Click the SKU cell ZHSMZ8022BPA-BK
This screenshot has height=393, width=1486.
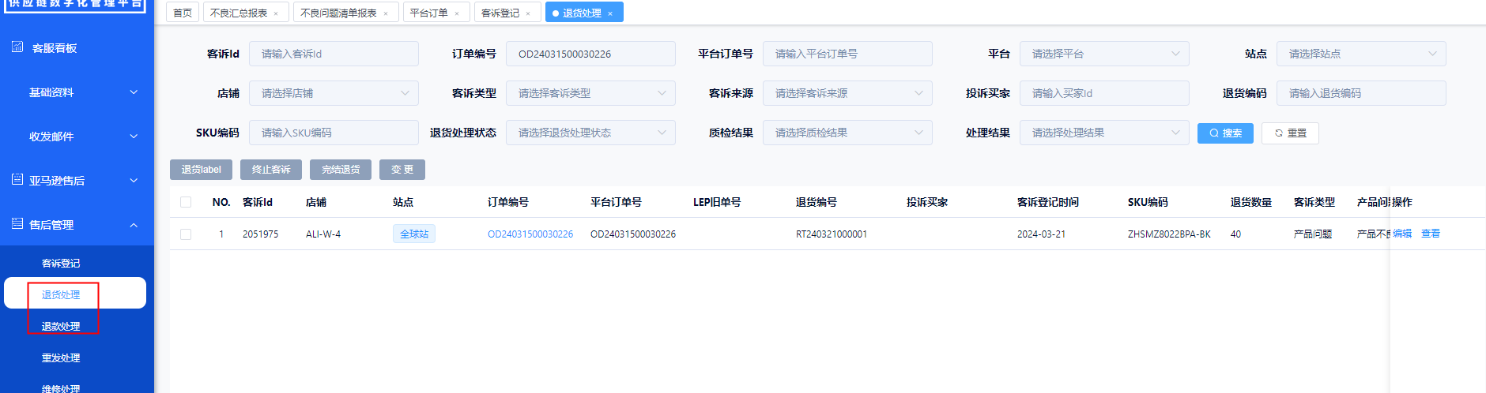[1169, 234]
